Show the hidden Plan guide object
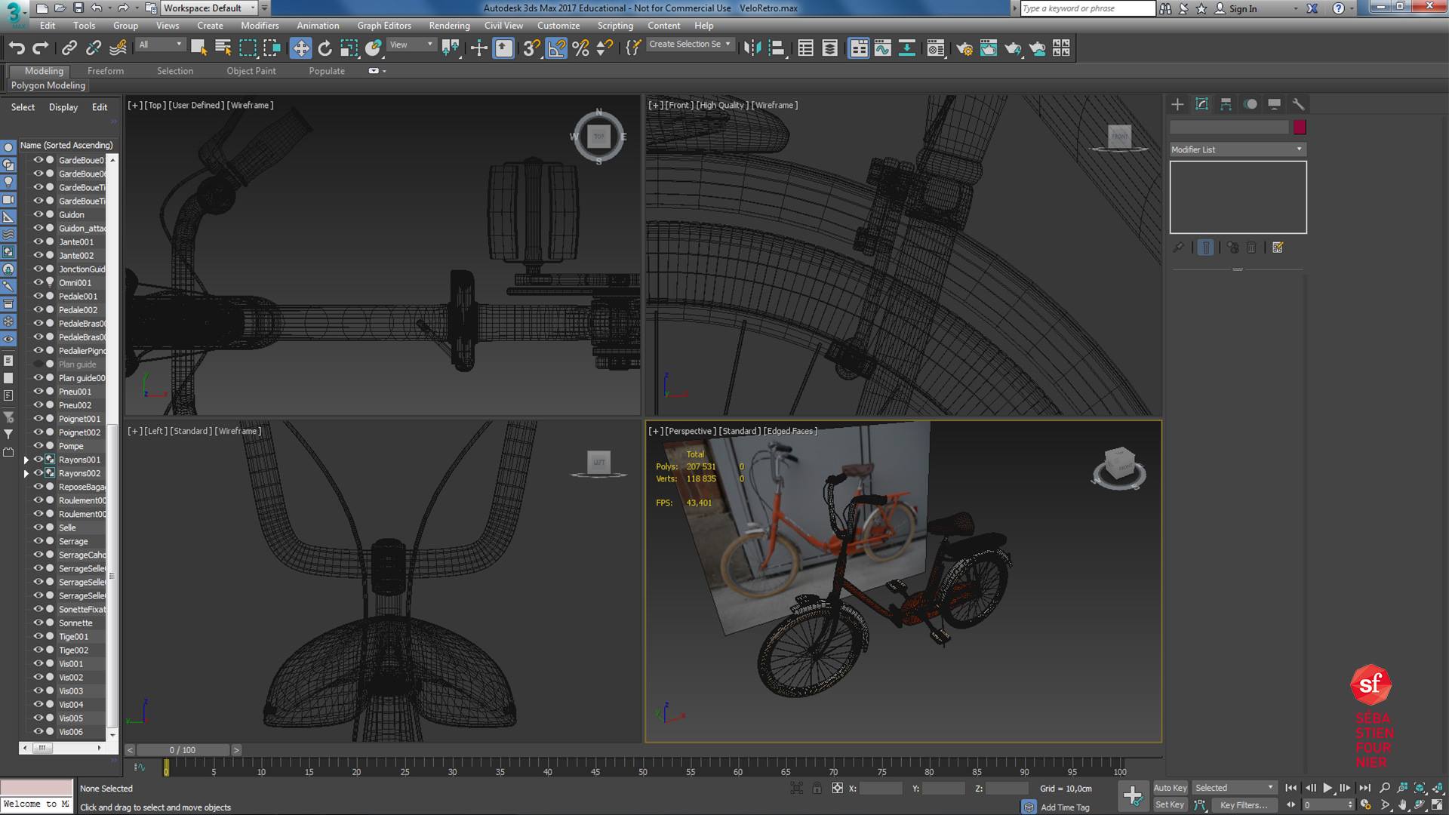This screenshot has height=815, width=1449. point(38,364)
